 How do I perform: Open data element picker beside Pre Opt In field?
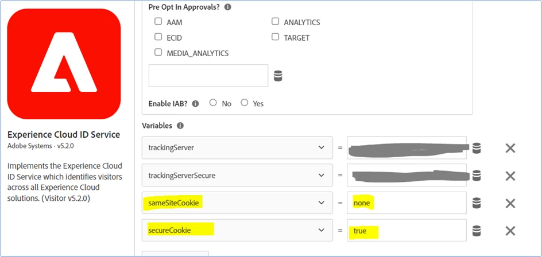pyautogui.click(x=278, y=76)
